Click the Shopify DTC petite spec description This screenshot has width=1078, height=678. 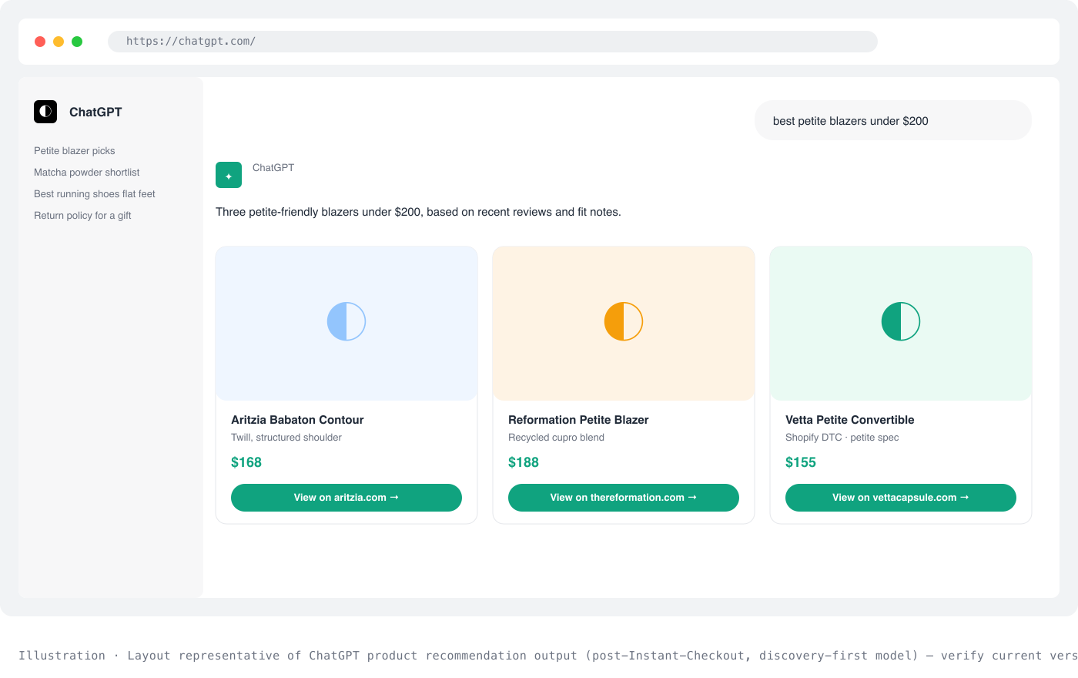pos(842,438)
